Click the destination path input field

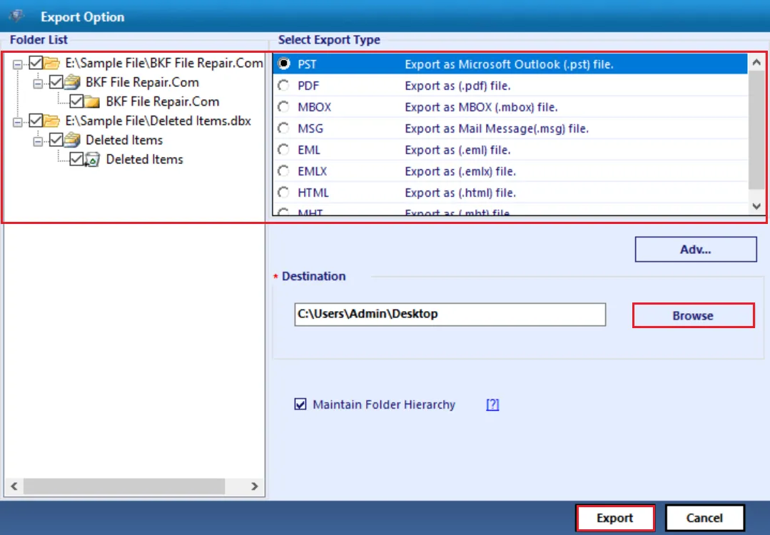[450, 314]
